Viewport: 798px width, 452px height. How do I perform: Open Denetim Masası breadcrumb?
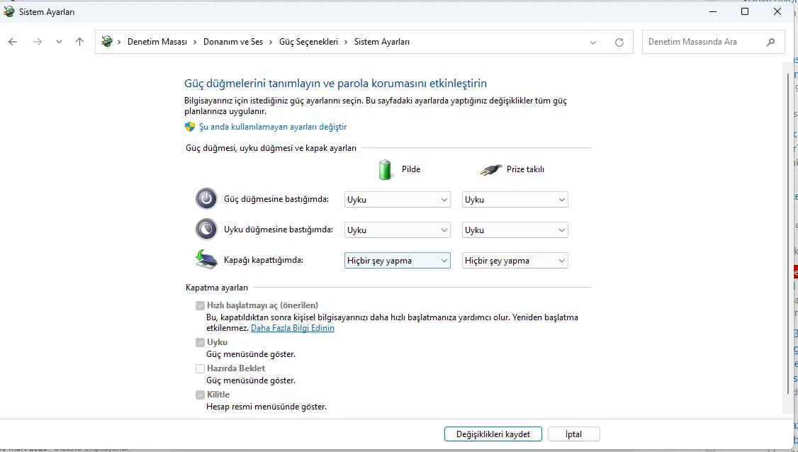point(157,42)
